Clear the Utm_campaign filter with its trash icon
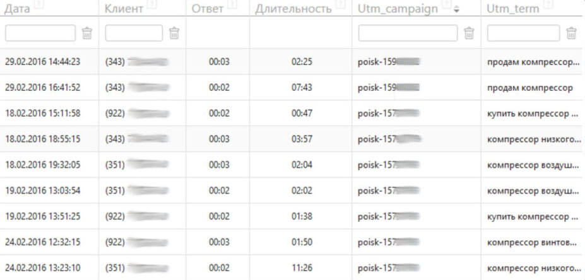Screen dimensions: 585x280 (x=469, y=33)
